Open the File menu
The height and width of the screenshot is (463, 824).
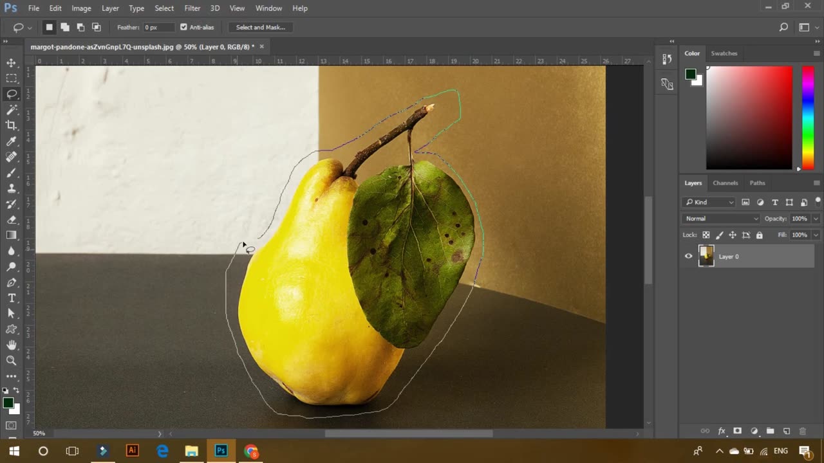pyautogui.click(x=33, y=8)
